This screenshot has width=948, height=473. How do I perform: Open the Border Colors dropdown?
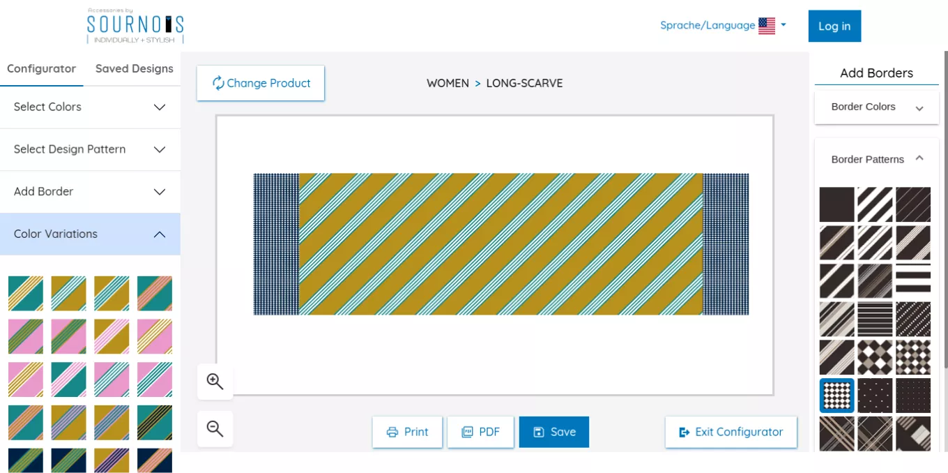click(x=876, y=107)
